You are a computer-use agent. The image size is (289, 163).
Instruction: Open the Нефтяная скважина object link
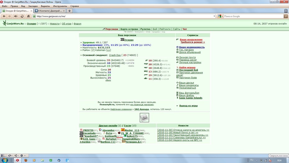point(121,109)
